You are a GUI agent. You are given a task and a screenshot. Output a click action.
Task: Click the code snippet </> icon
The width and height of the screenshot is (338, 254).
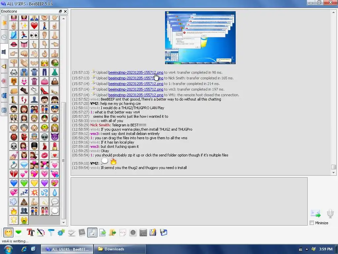tap(123, 233)
